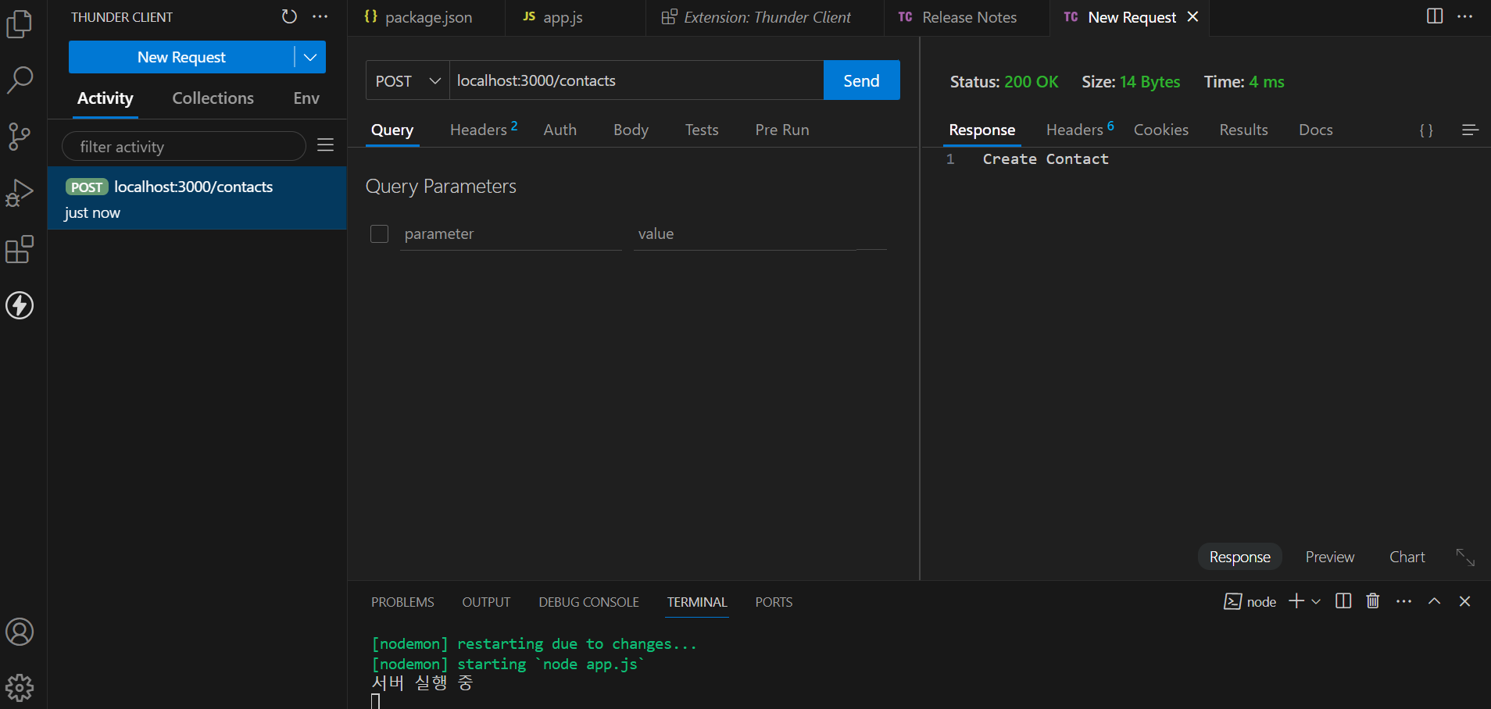
Task: Open the New Request dropdown arrow
Action: coord(310,56)
